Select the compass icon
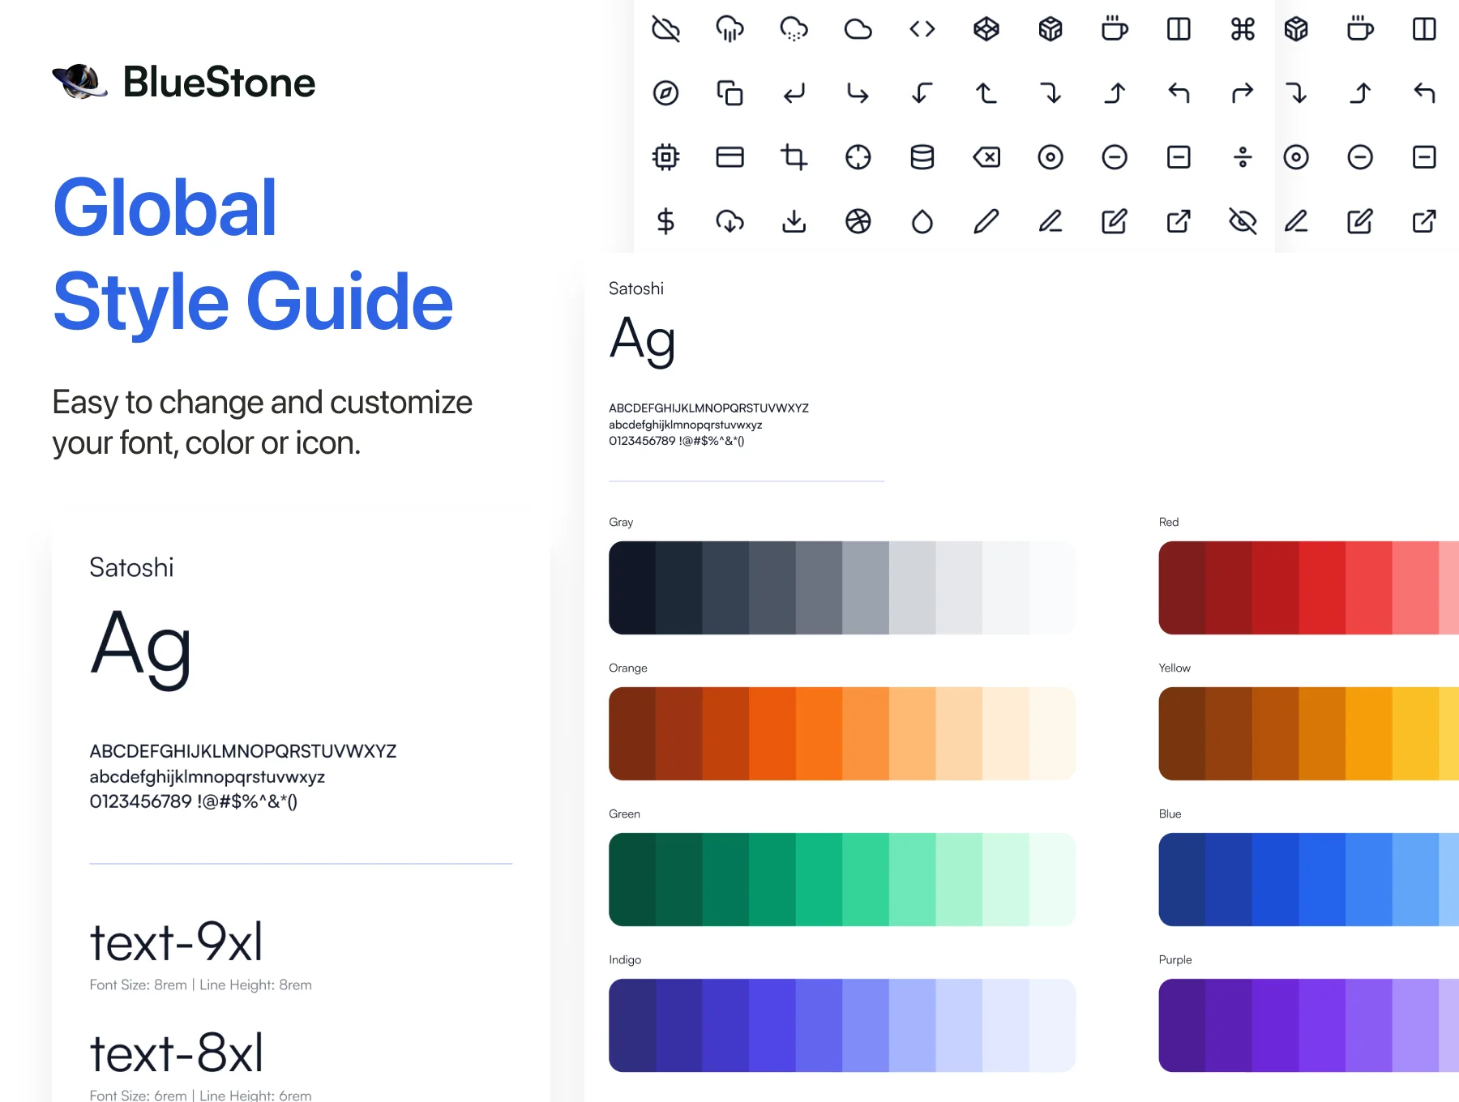This screenshot has width=1459, height=1102. click(x=665, y=93)
